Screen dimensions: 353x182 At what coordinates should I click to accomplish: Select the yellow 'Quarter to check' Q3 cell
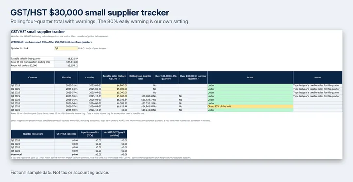point(66,48)
